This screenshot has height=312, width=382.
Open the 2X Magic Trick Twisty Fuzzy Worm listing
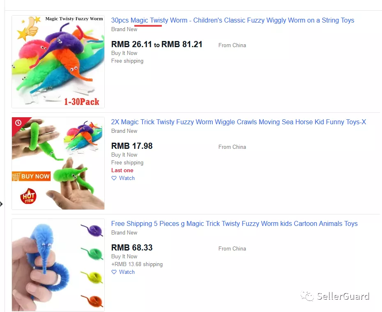tap(238, 122)
